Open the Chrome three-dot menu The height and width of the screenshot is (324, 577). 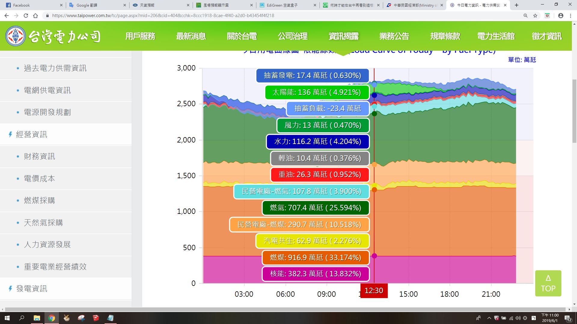(x=570, y=16)
